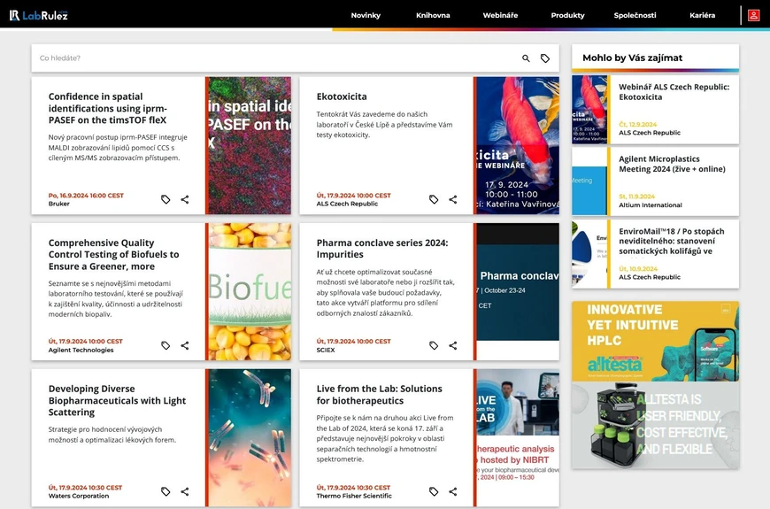Click 'ALS Czech Republic' under Ekotoxicita card
This screenshot has height=509, width=770.
click(x=347, y=204)
